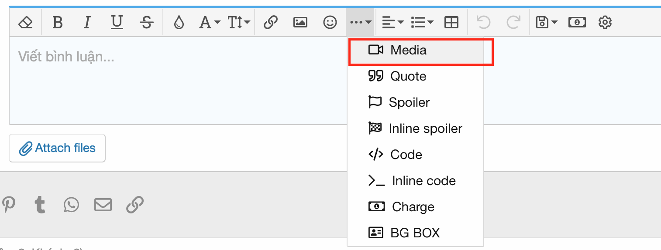Image resolution: width=661 pixels, height=250 pixels.
Task: Insert a link using chain icon
Action: [271, 22]
